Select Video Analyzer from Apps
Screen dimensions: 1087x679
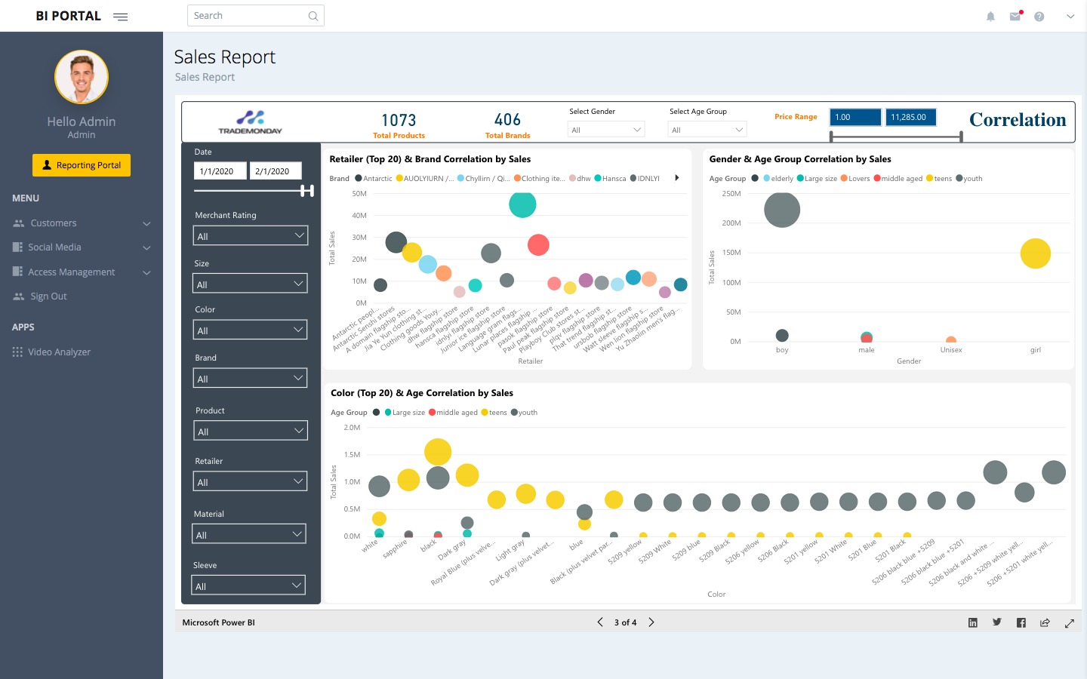point(59,352)
